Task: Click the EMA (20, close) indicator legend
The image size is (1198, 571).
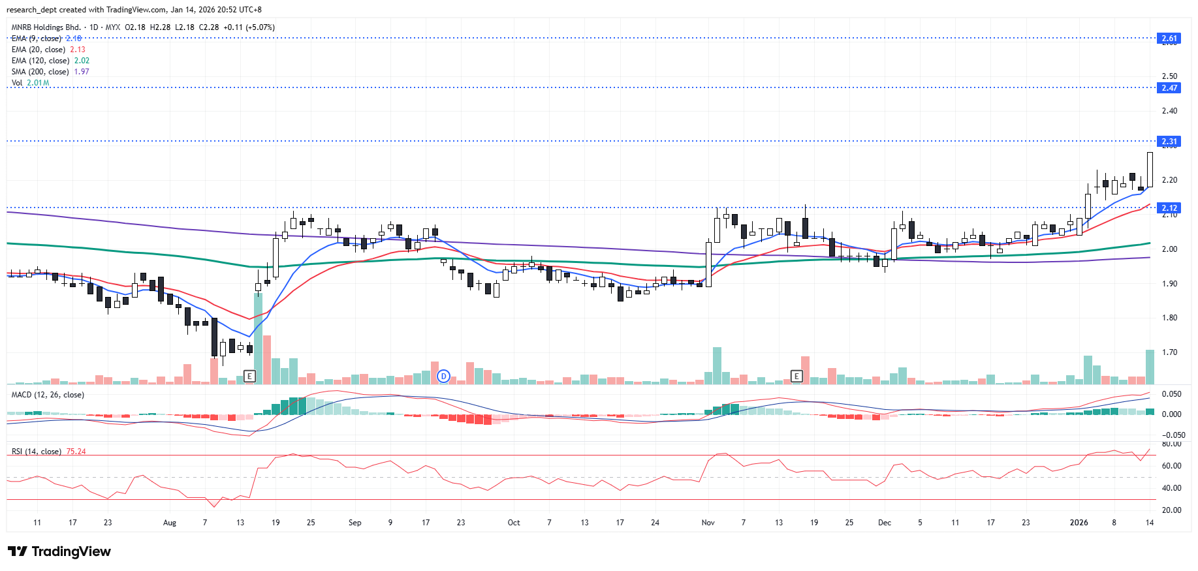Action: point(39,50)
